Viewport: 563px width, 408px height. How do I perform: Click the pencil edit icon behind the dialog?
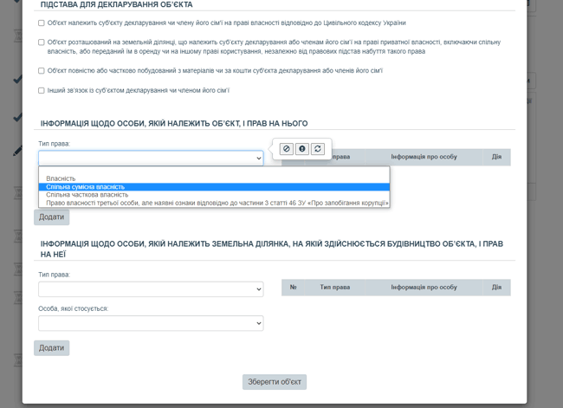click(17, 151)
